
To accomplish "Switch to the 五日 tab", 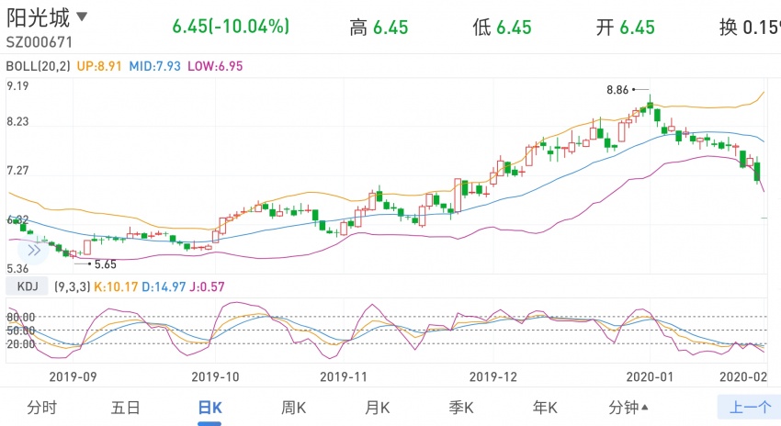I will pyautogui.click(x=126, y=408).
